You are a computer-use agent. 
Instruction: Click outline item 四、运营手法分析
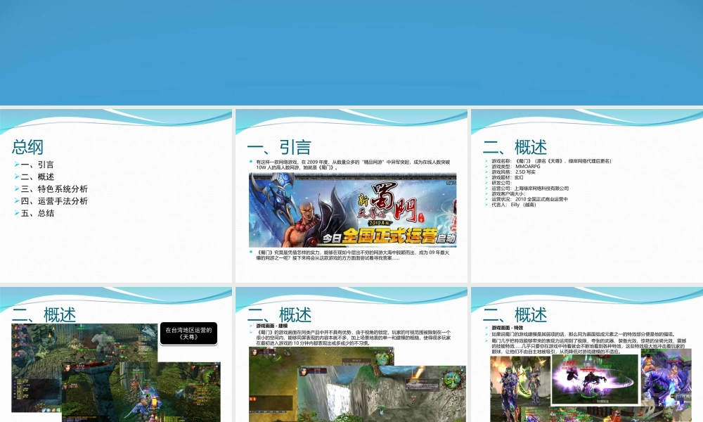(x=54, y=201)
